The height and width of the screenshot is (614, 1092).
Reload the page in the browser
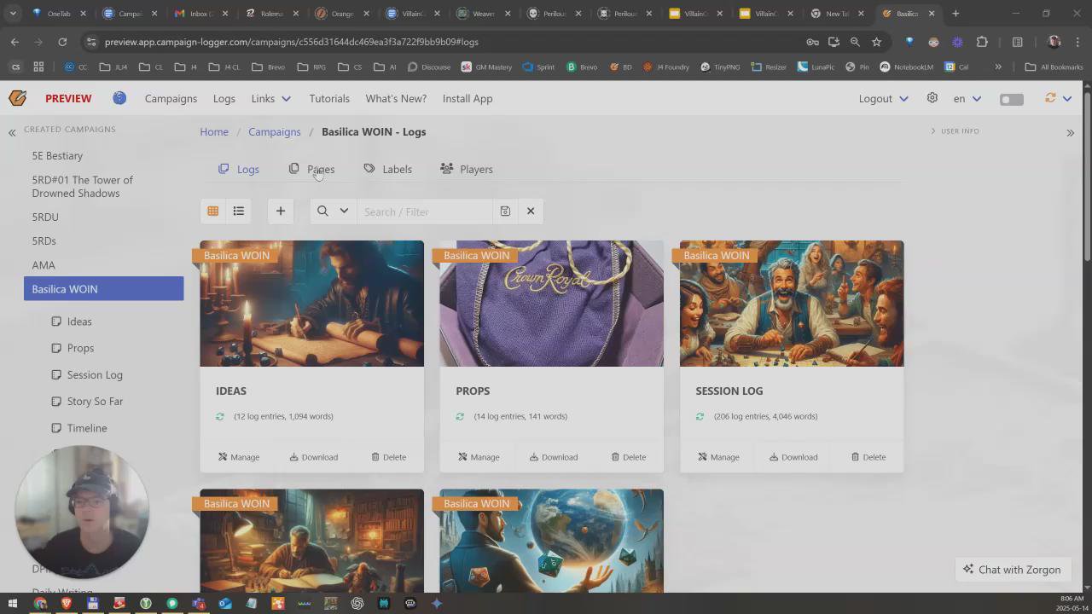tap(62, 42)
